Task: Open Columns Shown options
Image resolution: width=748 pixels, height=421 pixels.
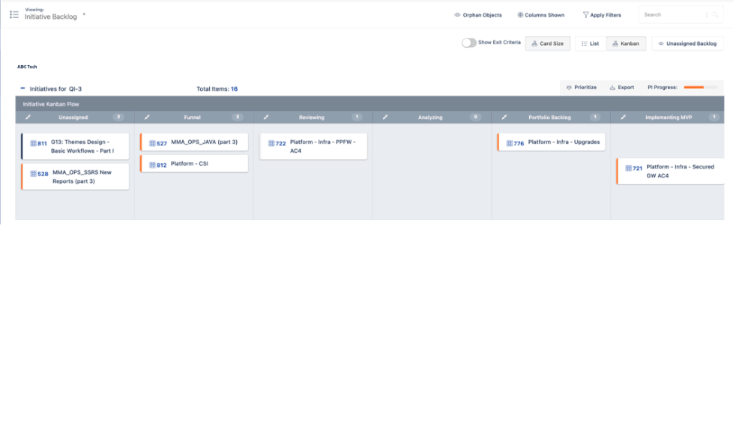Action: click(x=541, y=15)
